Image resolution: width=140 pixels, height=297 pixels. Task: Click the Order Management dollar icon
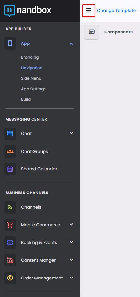10,278
